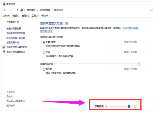Open recent locations dropdown arrow
Screen dimensions: 153x118
[14, 10]
